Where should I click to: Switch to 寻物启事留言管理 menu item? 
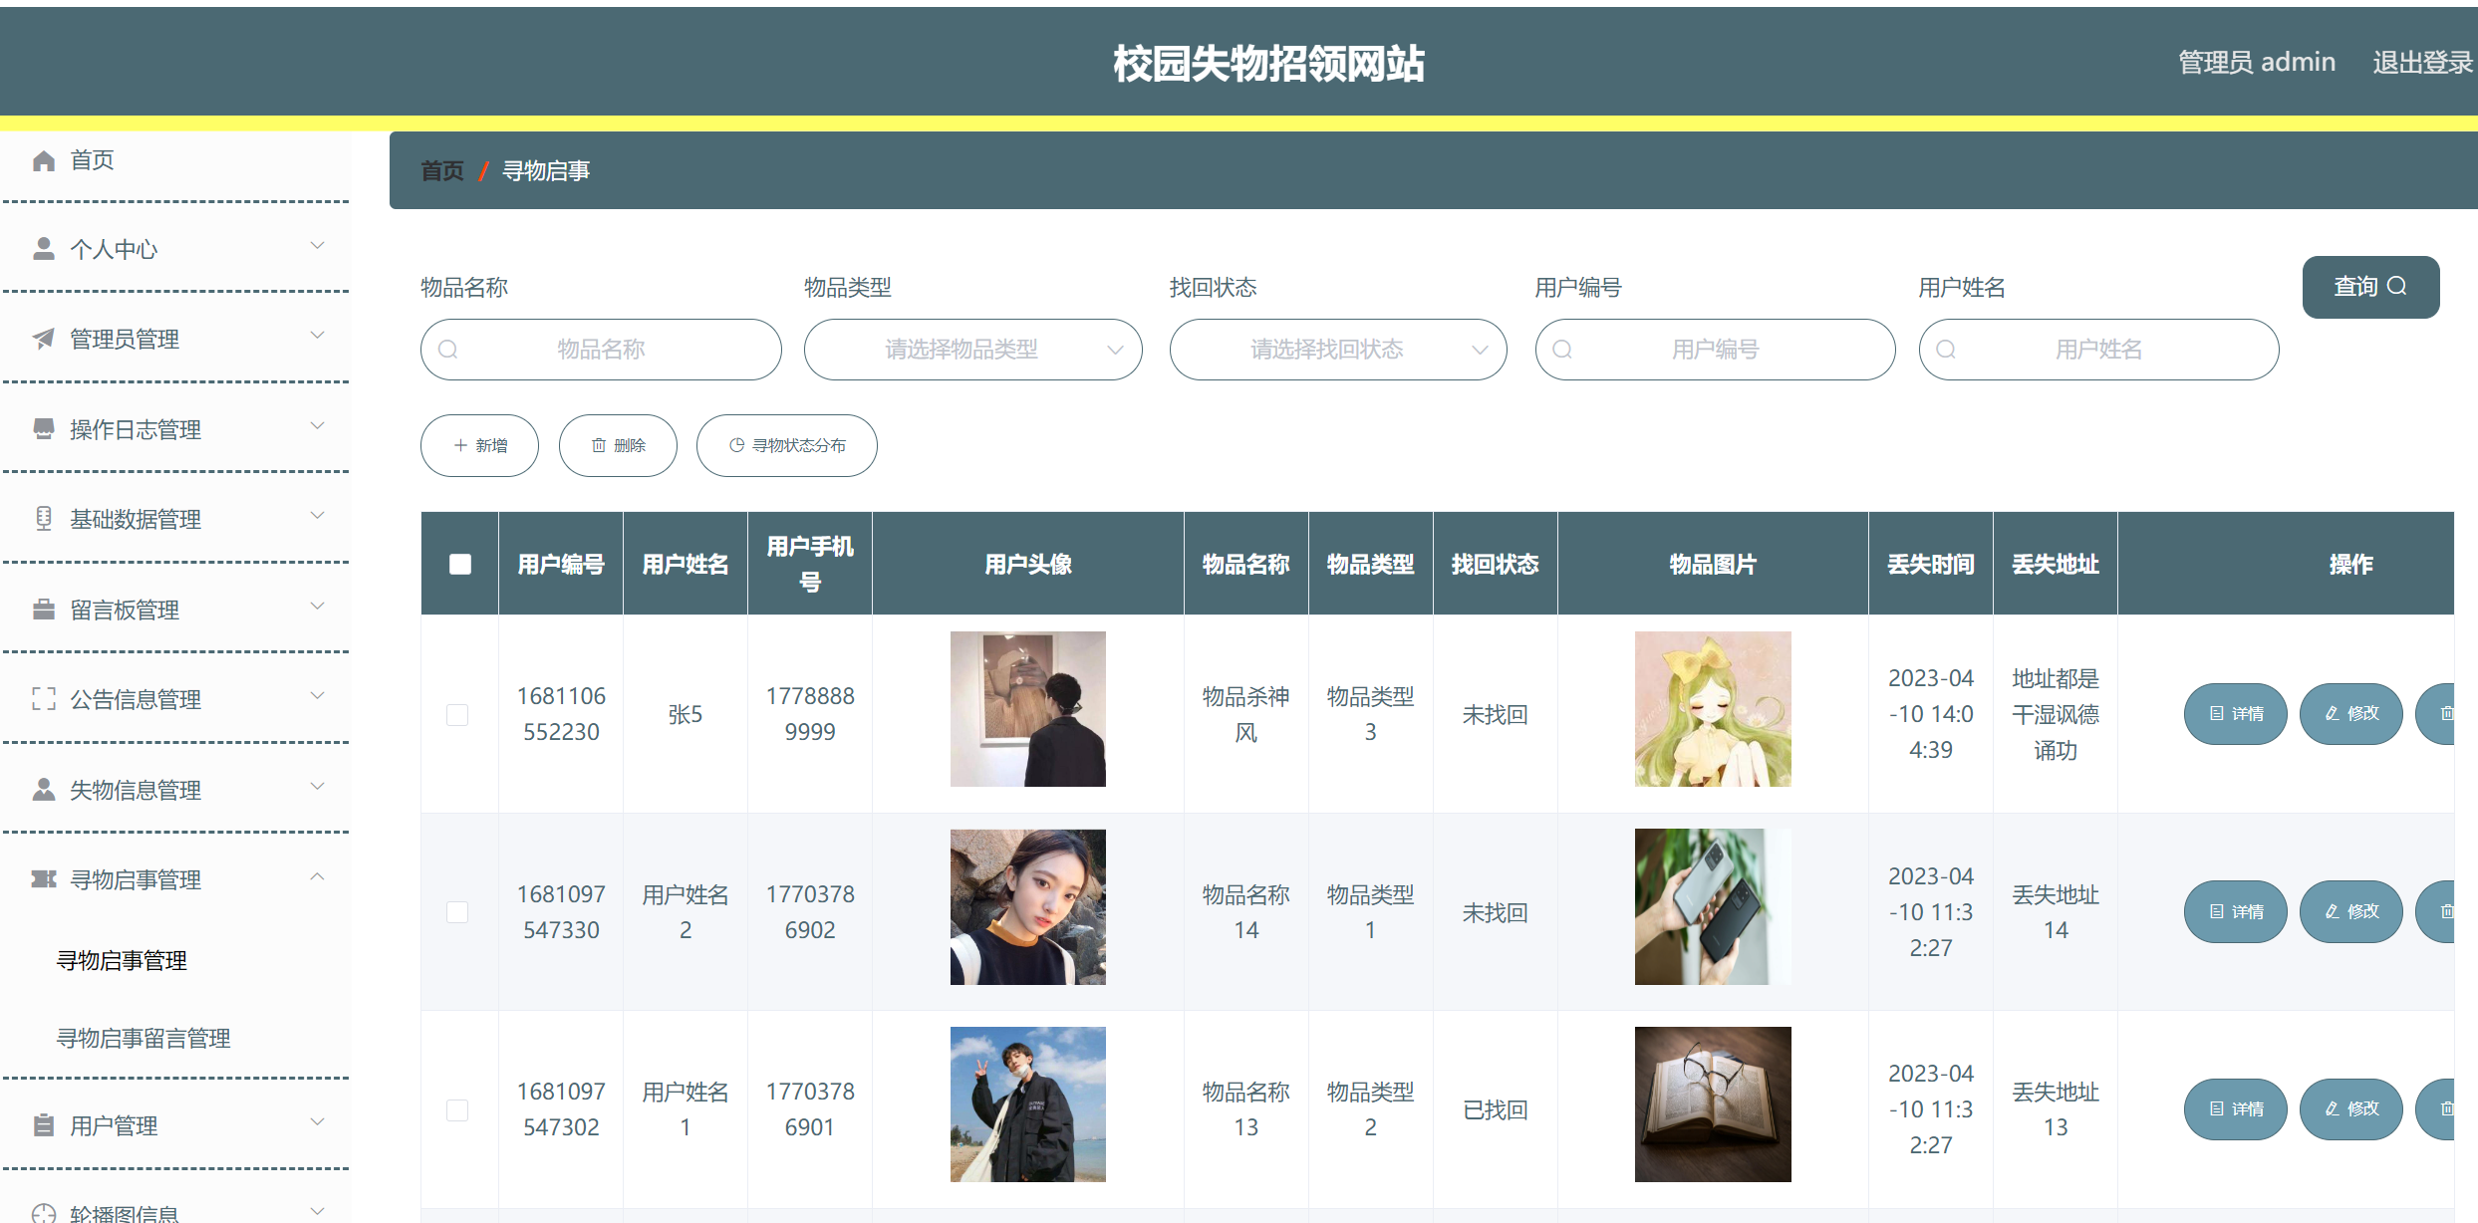[x=144, y=1038]
